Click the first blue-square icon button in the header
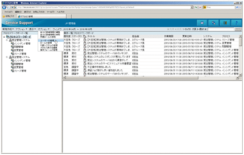This screenshot has width=244, height=155. click(x=202, y=23)
